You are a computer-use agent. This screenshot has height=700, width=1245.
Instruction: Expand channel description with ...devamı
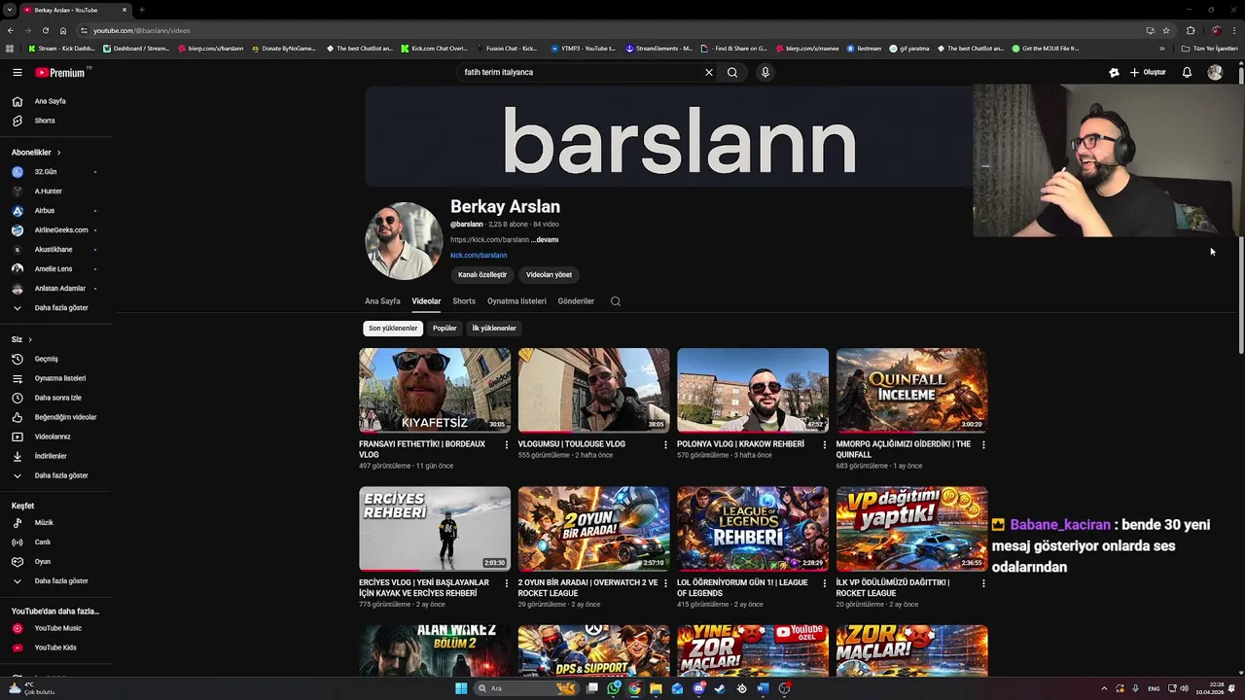(545, 240)
